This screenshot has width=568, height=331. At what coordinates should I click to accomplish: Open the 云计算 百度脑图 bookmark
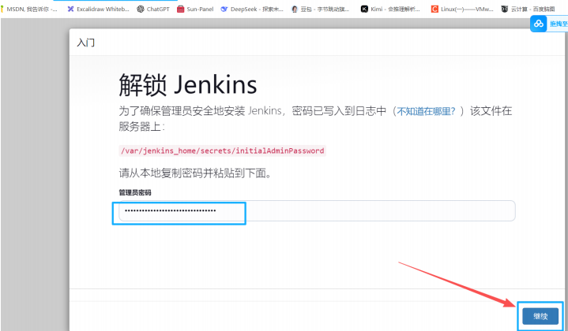(529, 9)
